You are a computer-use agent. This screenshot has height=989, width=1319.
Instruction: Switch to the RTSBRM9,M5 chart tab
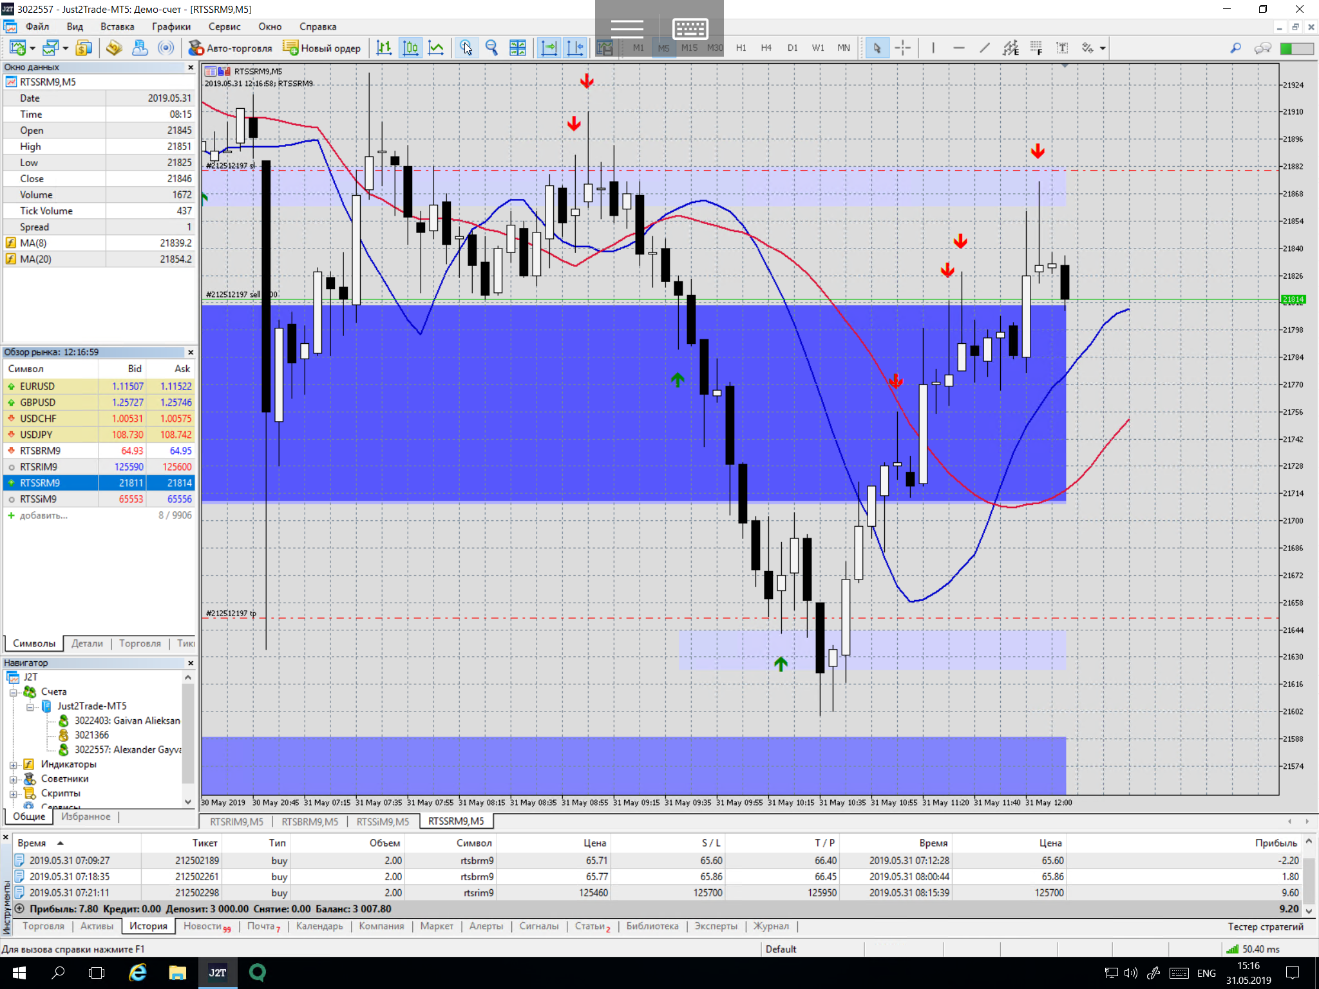pyautogui.click(x=309, y=822)
